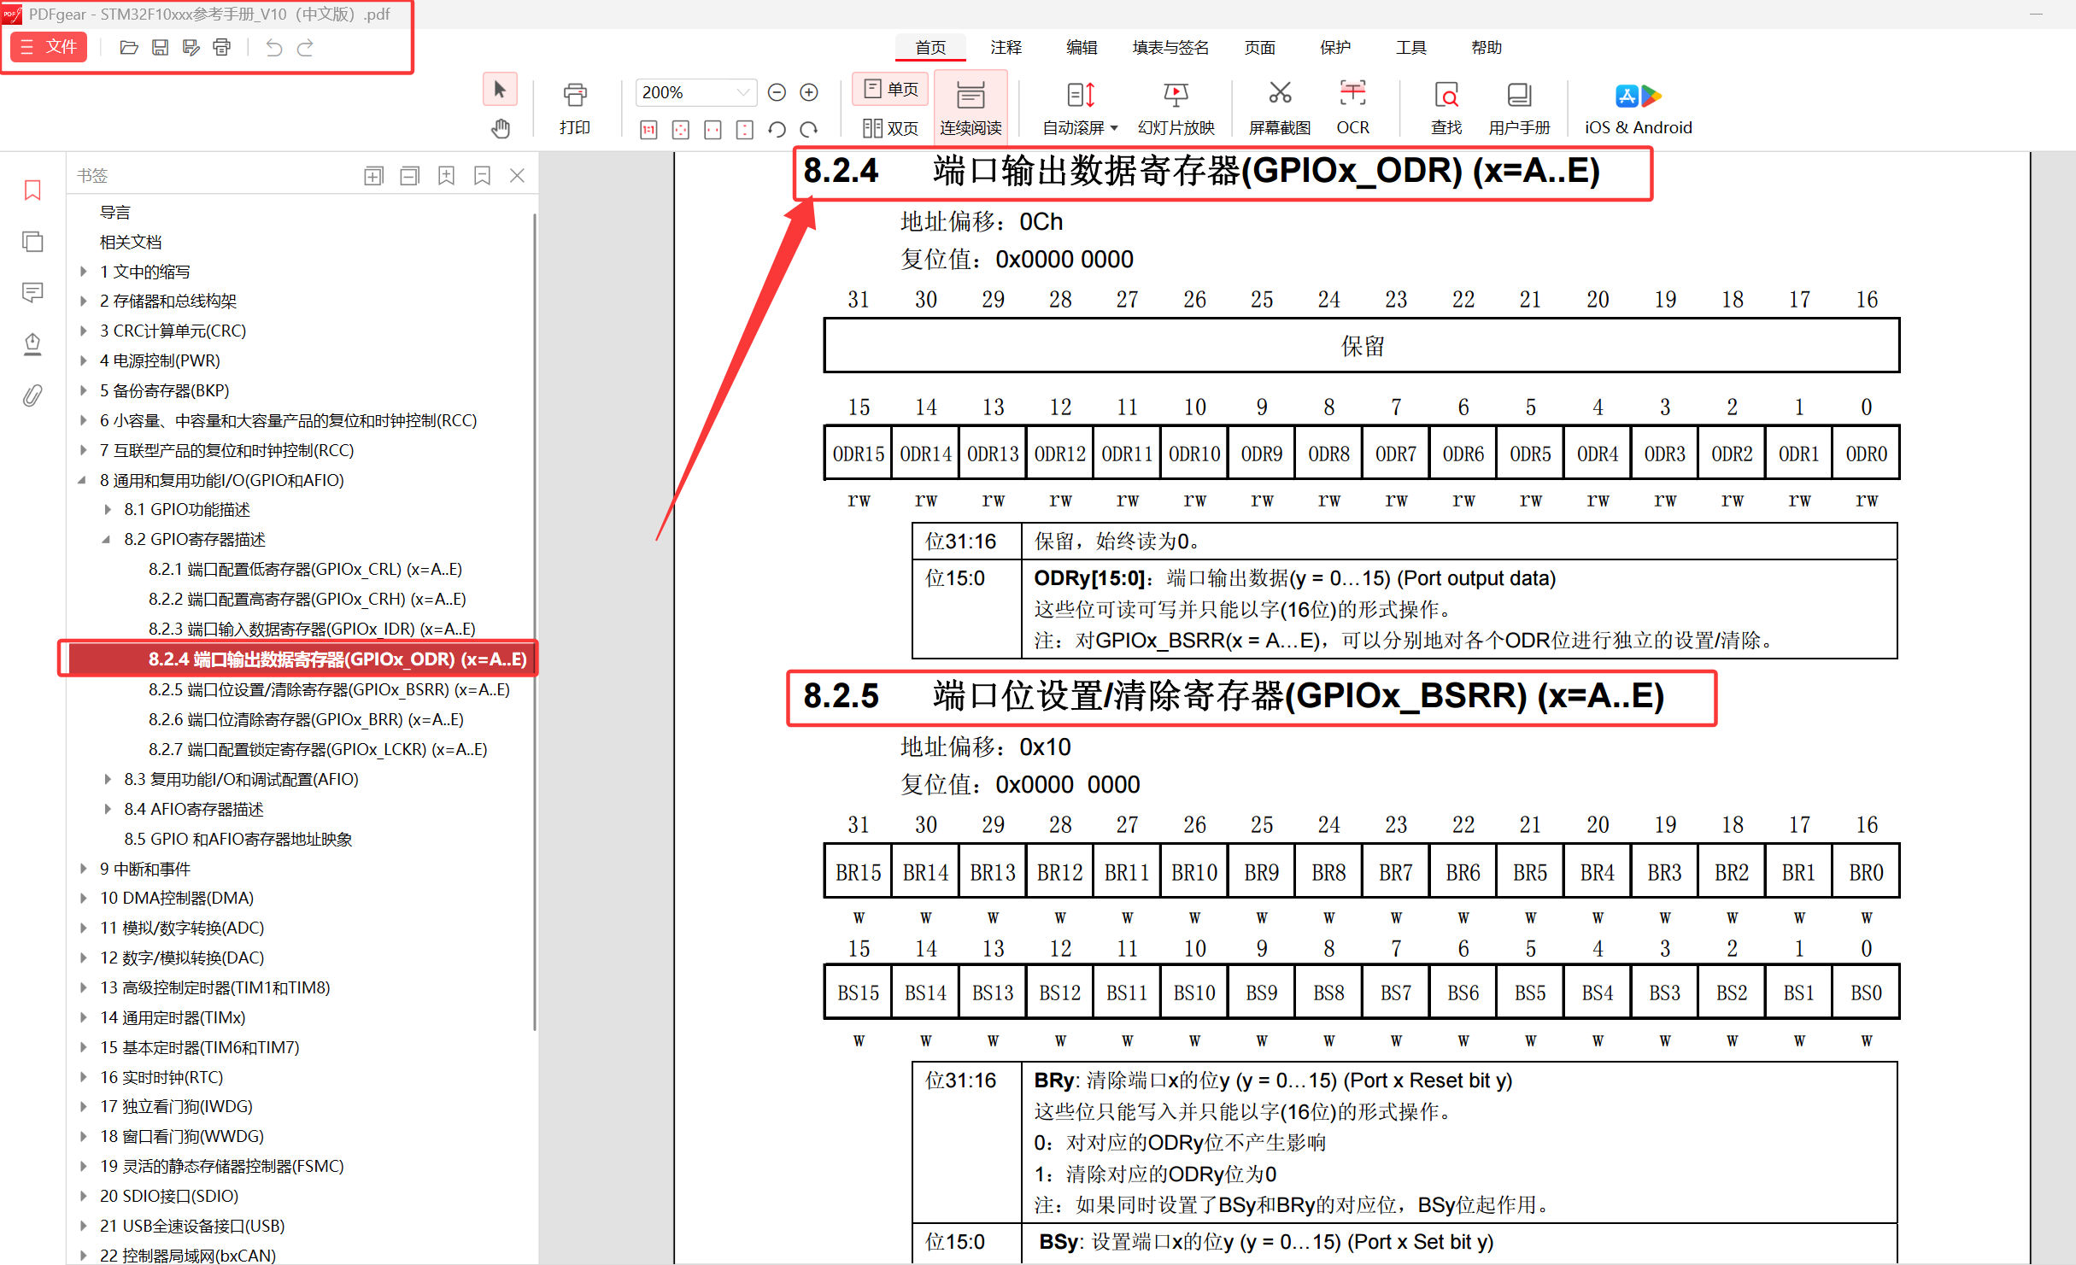Expand bookmark 4 电源控制(PWR)
The width and height of the screenshot is (2076, 1265).
tap(84, 360)
